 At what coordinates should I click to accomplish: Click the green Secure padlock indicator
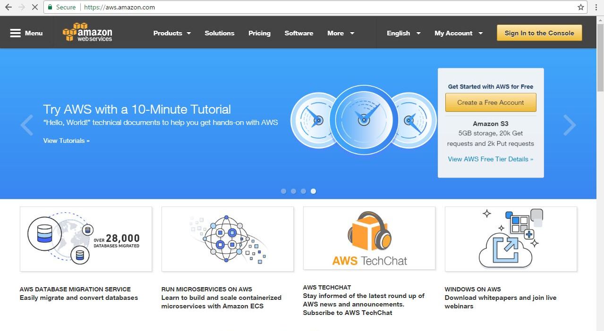coord(61,7)
